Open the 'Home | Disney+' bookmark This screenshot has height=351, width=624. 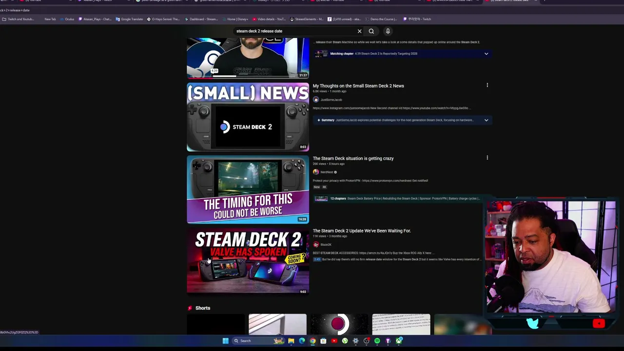235,19
